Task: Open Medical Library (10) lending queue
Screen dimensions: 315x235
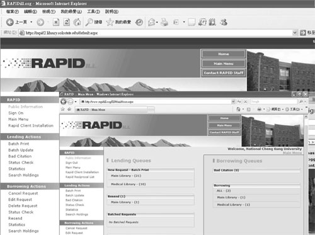Action: [x=129, y=184]
